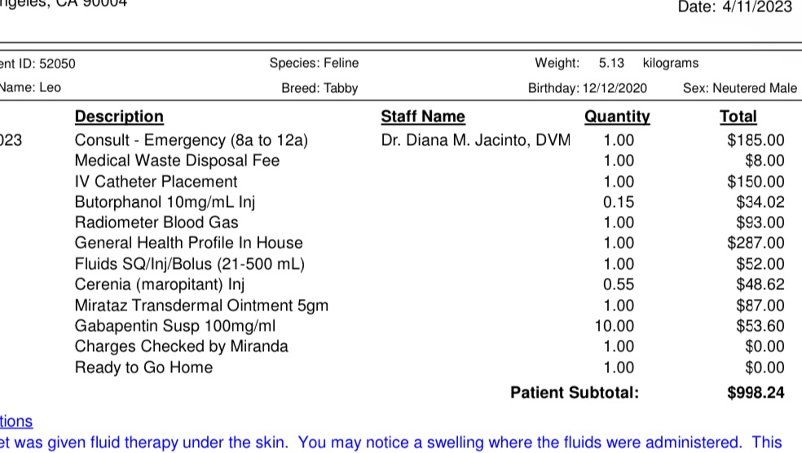The height and width of the screenshot is (453, 802).
Task: Click the Total column header
Action: pyautogui.click(x=738, y=117)
